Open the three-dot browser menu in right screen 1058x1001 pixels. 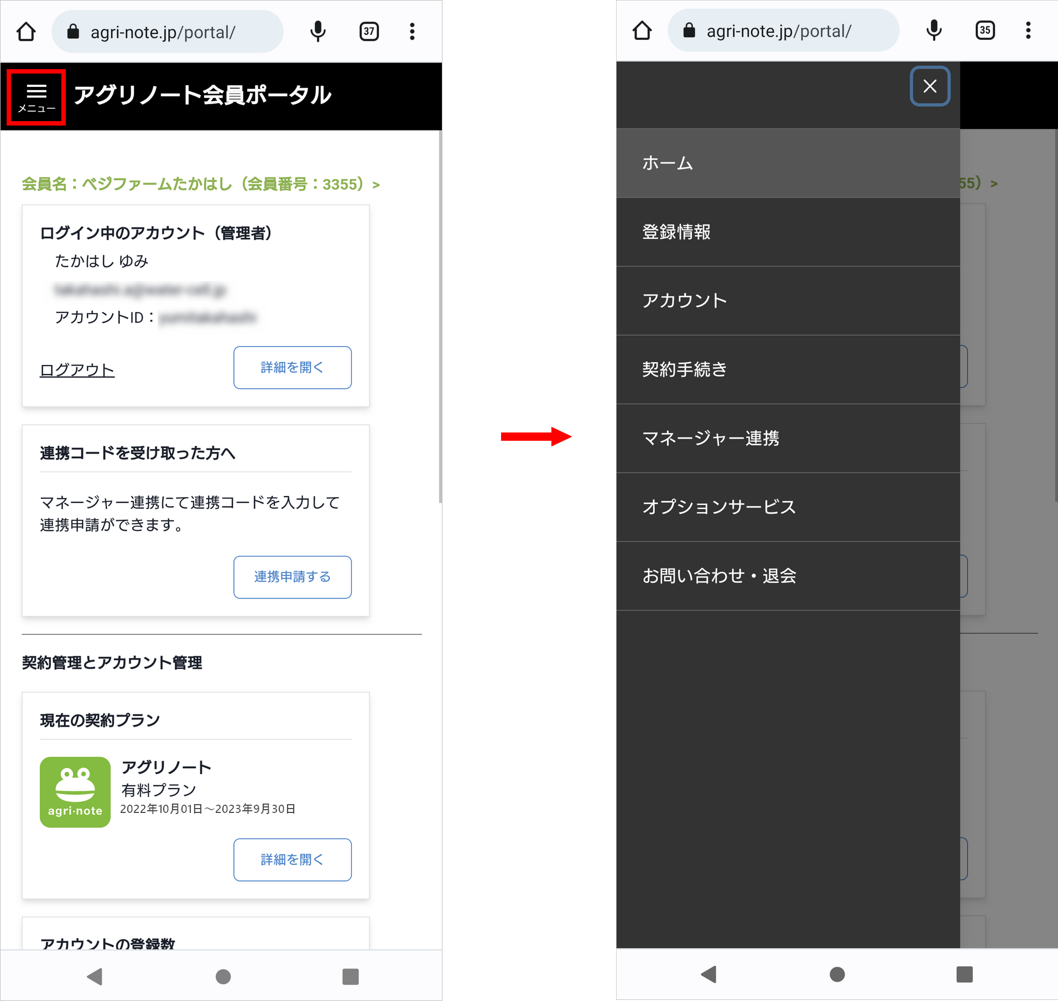[x=1028, y=30]
